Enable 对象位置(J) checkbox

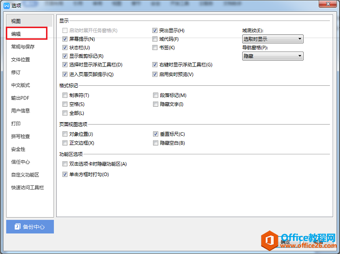65,134
